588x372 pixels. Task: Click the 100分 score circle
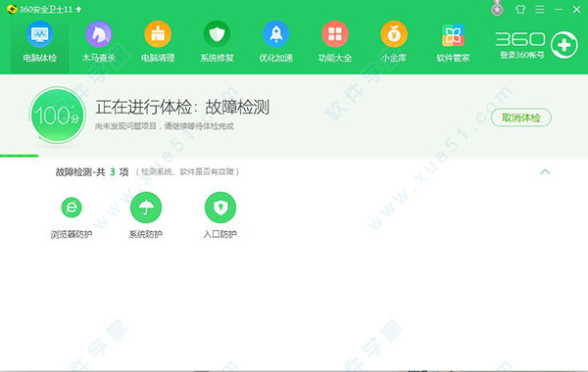(58, 115)
